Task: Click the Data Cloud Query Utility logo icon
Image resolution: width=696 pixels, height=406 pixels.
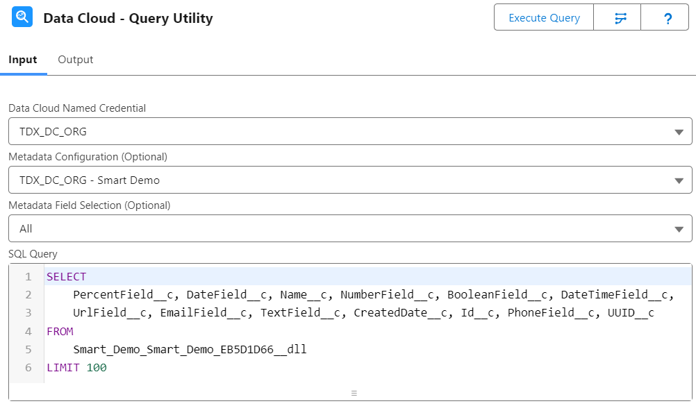Action: click(22, 17)
